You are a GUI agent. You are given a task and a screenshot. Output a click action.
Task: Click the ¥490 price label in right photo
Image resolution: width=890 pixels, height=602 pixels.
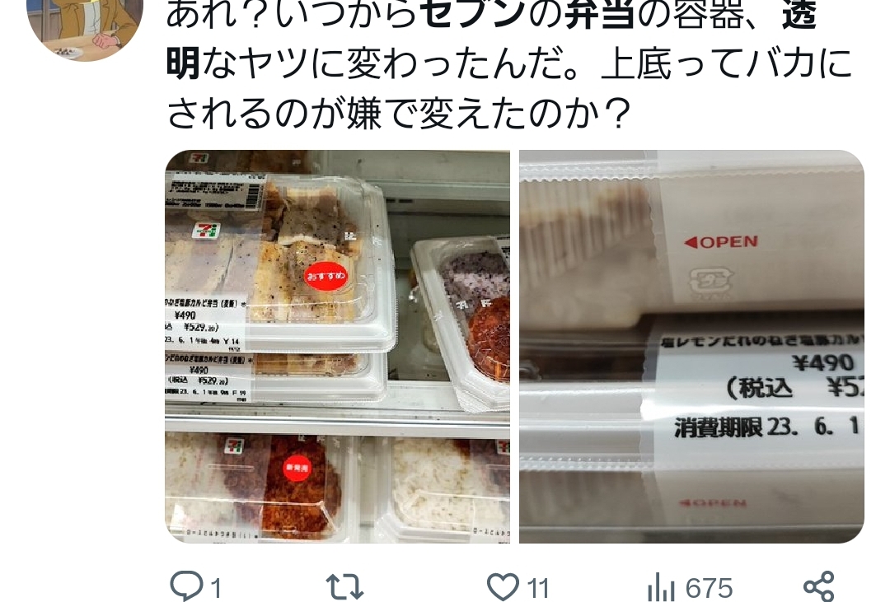[x=822, y=363]
